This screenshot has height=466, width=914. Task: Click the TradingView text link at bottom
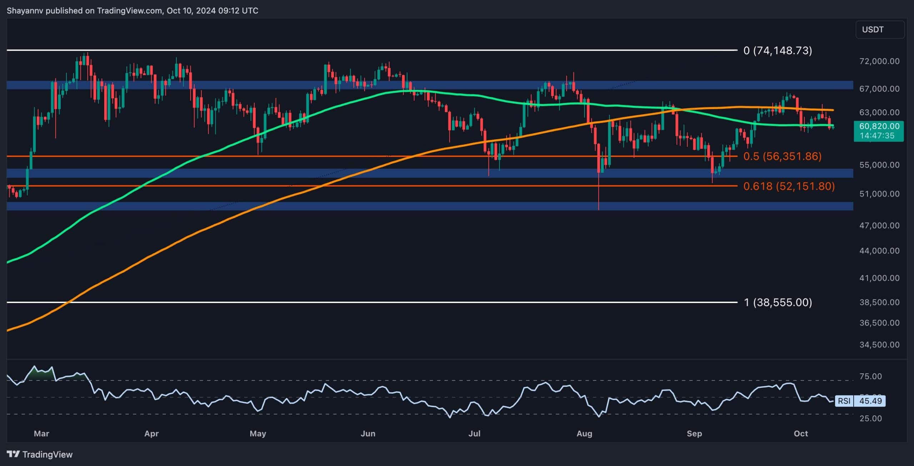pos(47,454)
